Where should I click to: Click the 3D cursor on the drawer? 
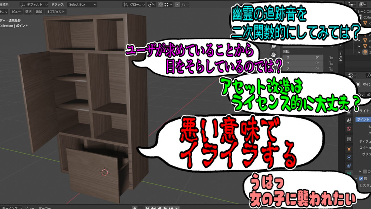click(x=105, y=172)
